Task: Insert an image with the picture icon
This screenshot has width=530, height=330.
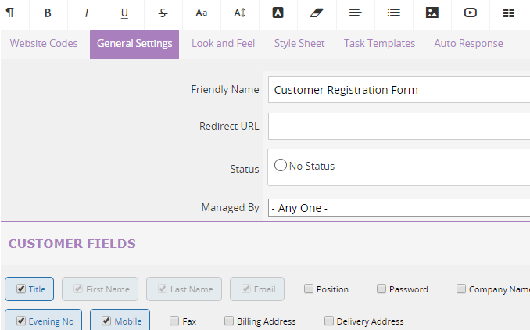Action: pyautogui.click(x=432, y=13)
